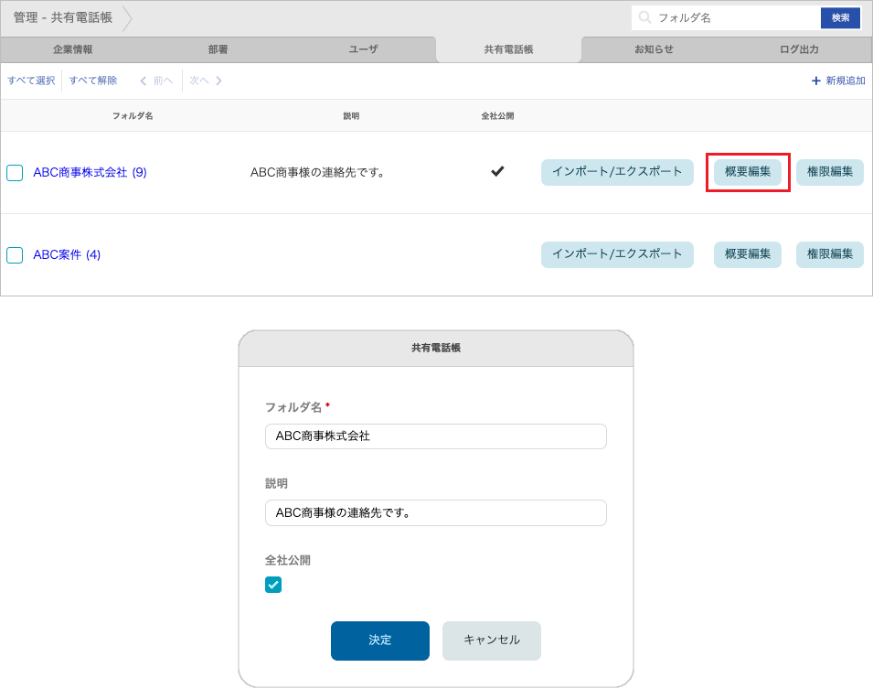The image size is (873, 689).
Task: Open the ABC案件 (4) folder link
Action: (69, 254)
